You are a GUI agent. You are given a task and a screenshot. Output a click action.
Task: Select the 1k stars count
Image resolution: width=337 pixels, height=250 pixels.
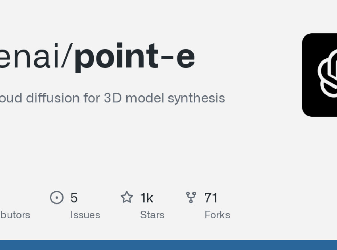point(147,198)
